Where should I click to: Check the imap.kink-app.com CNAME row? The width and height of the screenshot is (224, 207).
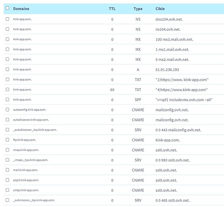(x=7, y=150)
